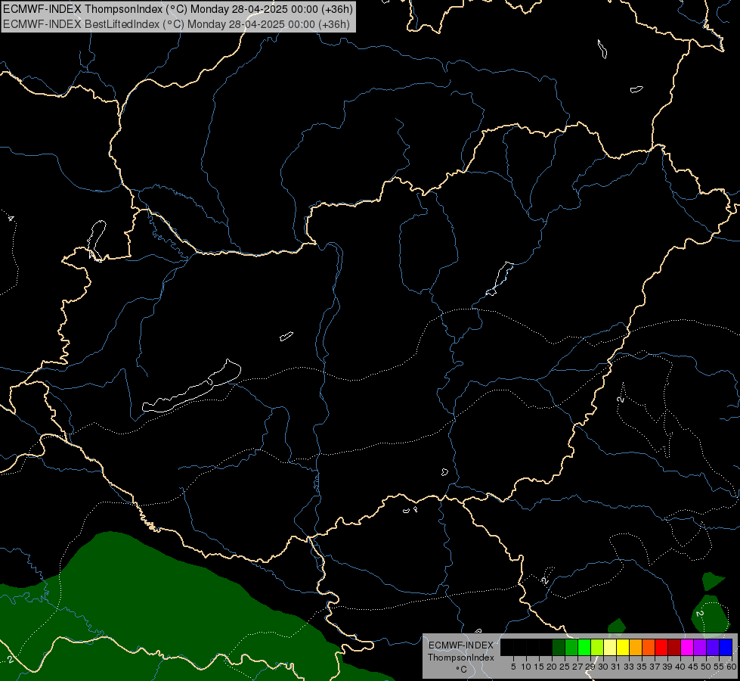
Task: Select the pale yellow 30–31 legend swatch
Action: 610,647
